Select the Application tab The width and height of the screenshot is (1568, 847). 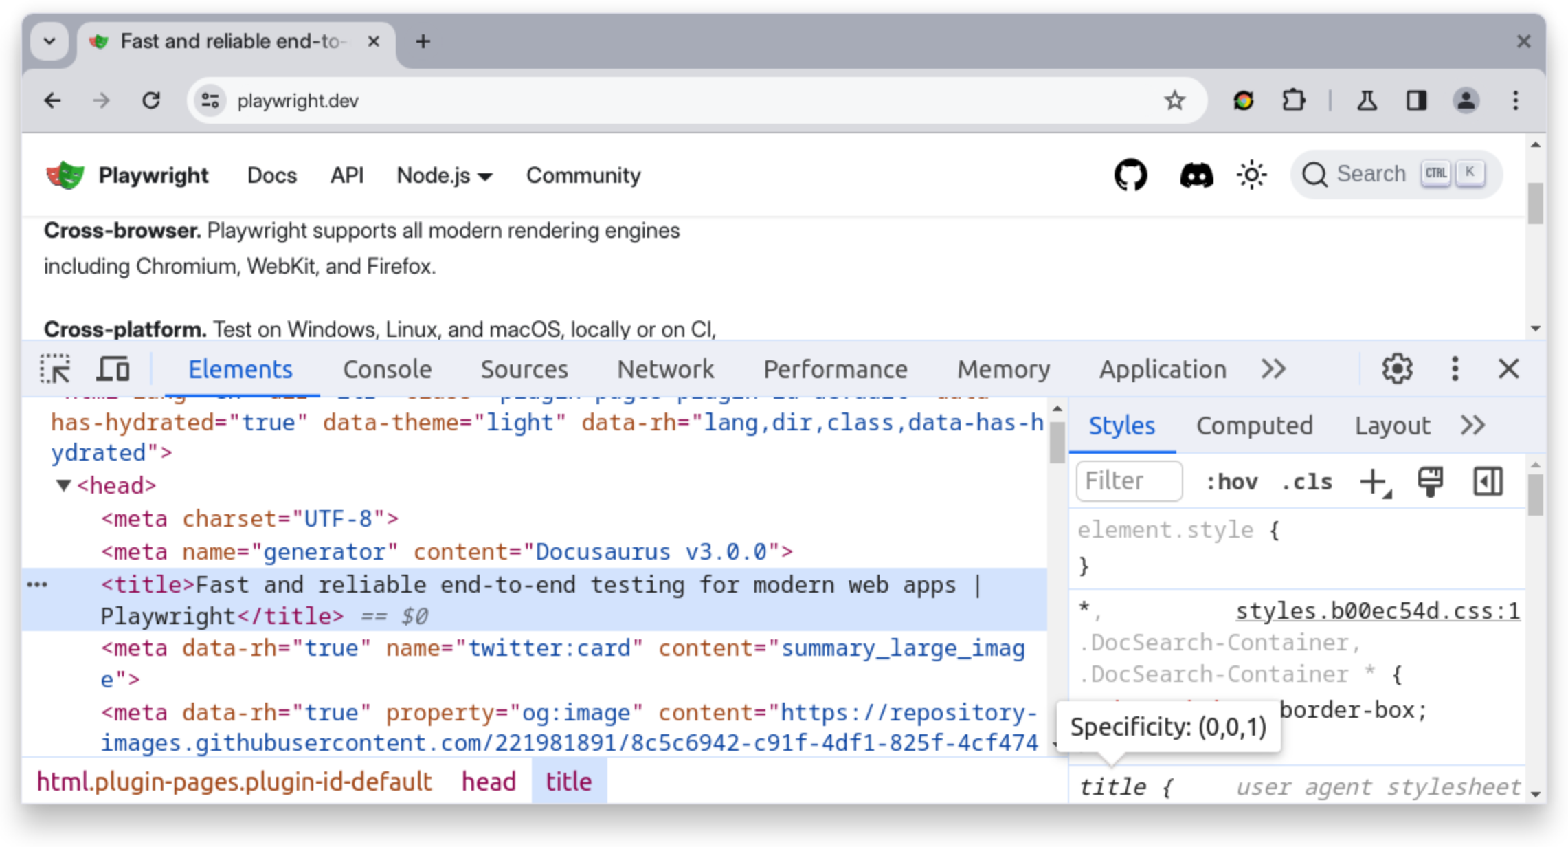pyautogui.click(x=1163, y=369)
